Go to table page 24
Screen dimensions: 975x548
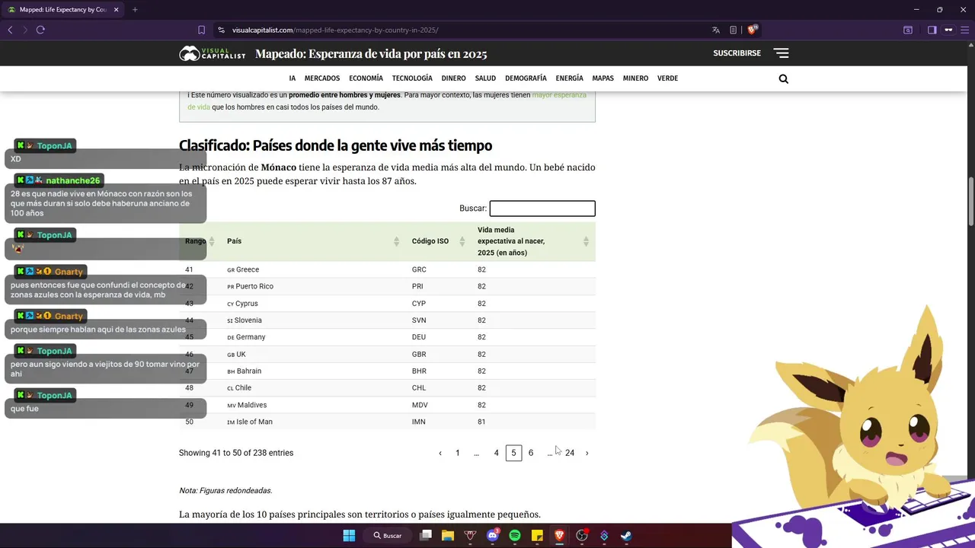point(570,453)
